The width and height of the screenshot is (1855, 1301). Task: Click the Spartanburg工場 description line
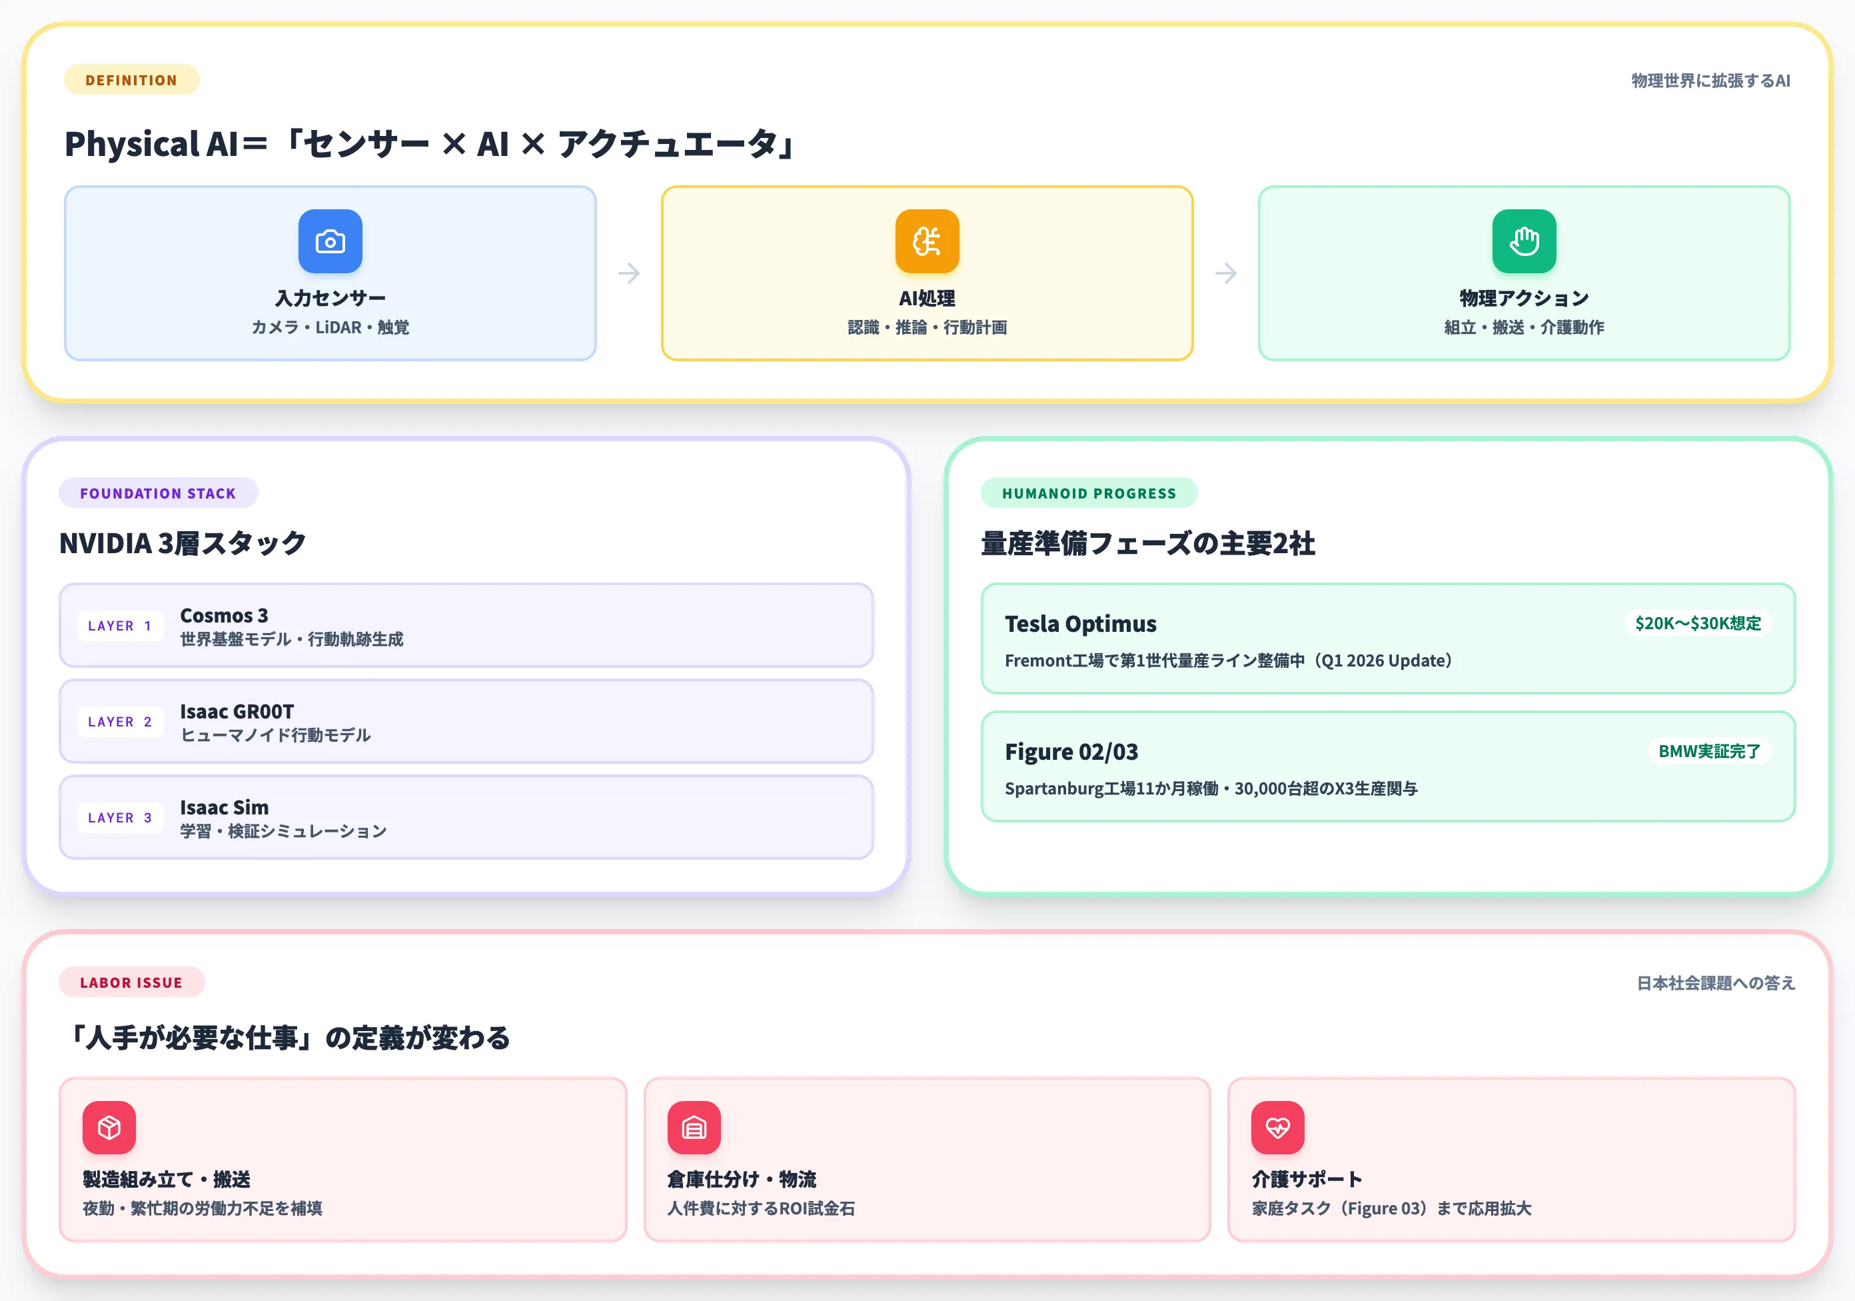click(x=1211, y=788)
